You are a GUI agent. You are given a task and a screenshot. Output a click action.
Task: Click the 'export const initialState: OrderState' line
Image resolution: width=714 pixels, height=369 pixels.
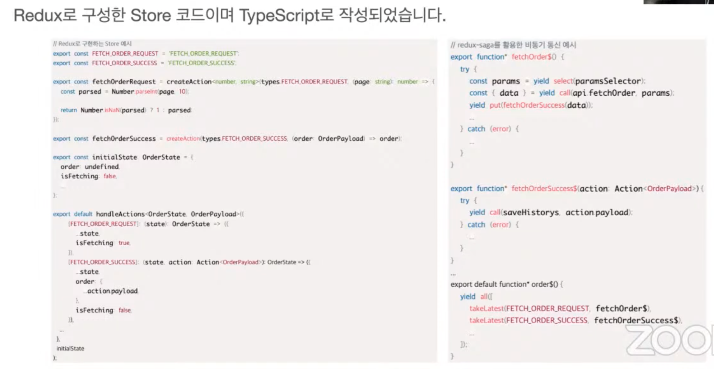123,157
